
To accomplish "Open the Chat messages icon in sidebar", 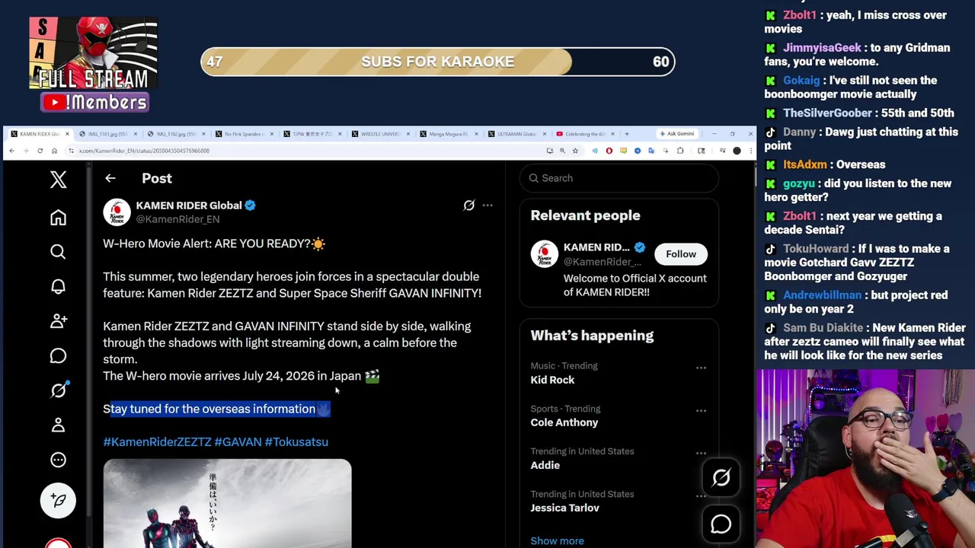I will click(58, 355).
